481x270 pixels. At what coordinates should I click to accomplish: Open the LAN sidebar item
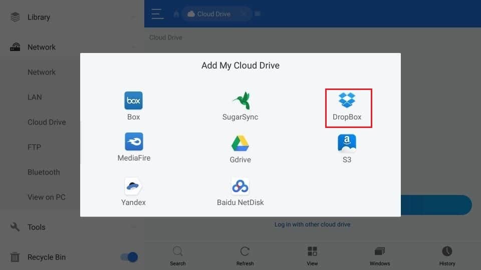pos(35,97)
